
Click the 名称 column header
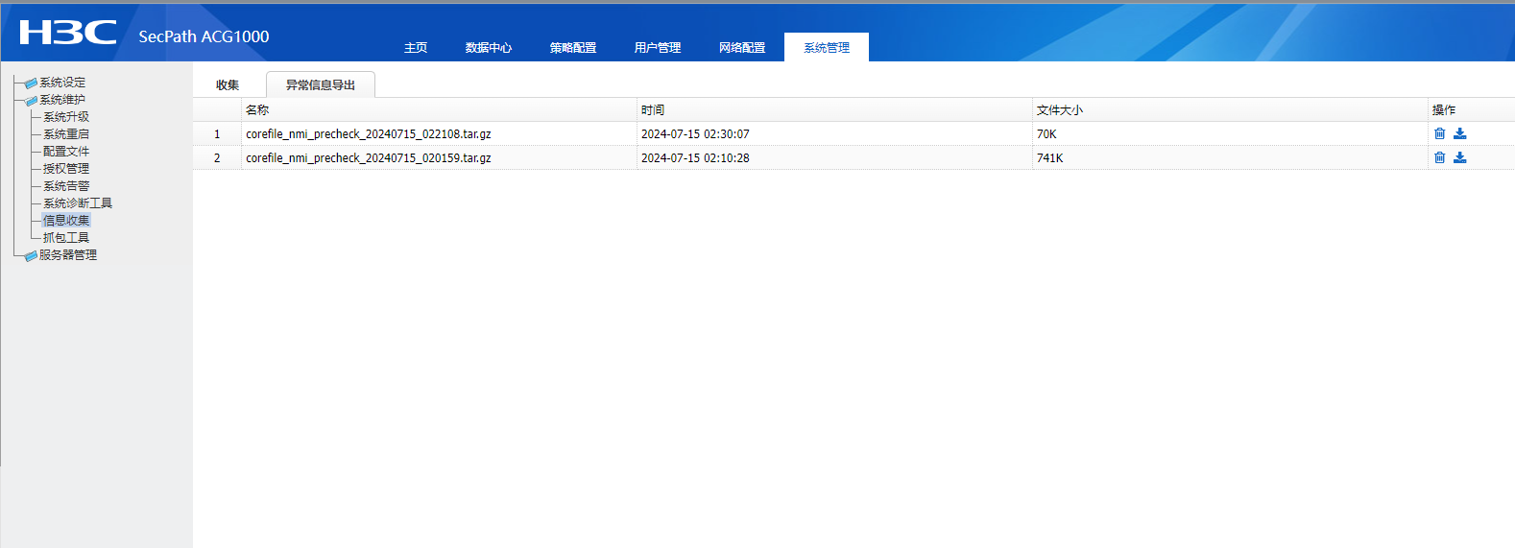(x=439, y=110)
